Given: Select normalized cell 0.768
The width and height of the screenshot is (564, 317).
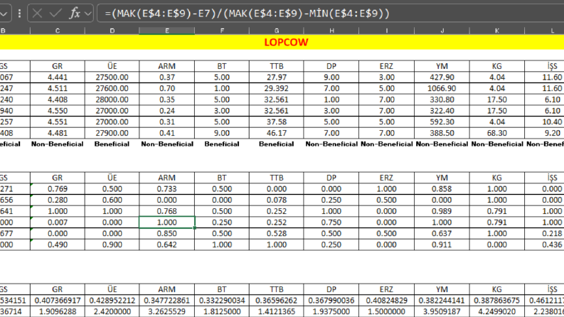Looking at the screenshot, I should (167, 211).
